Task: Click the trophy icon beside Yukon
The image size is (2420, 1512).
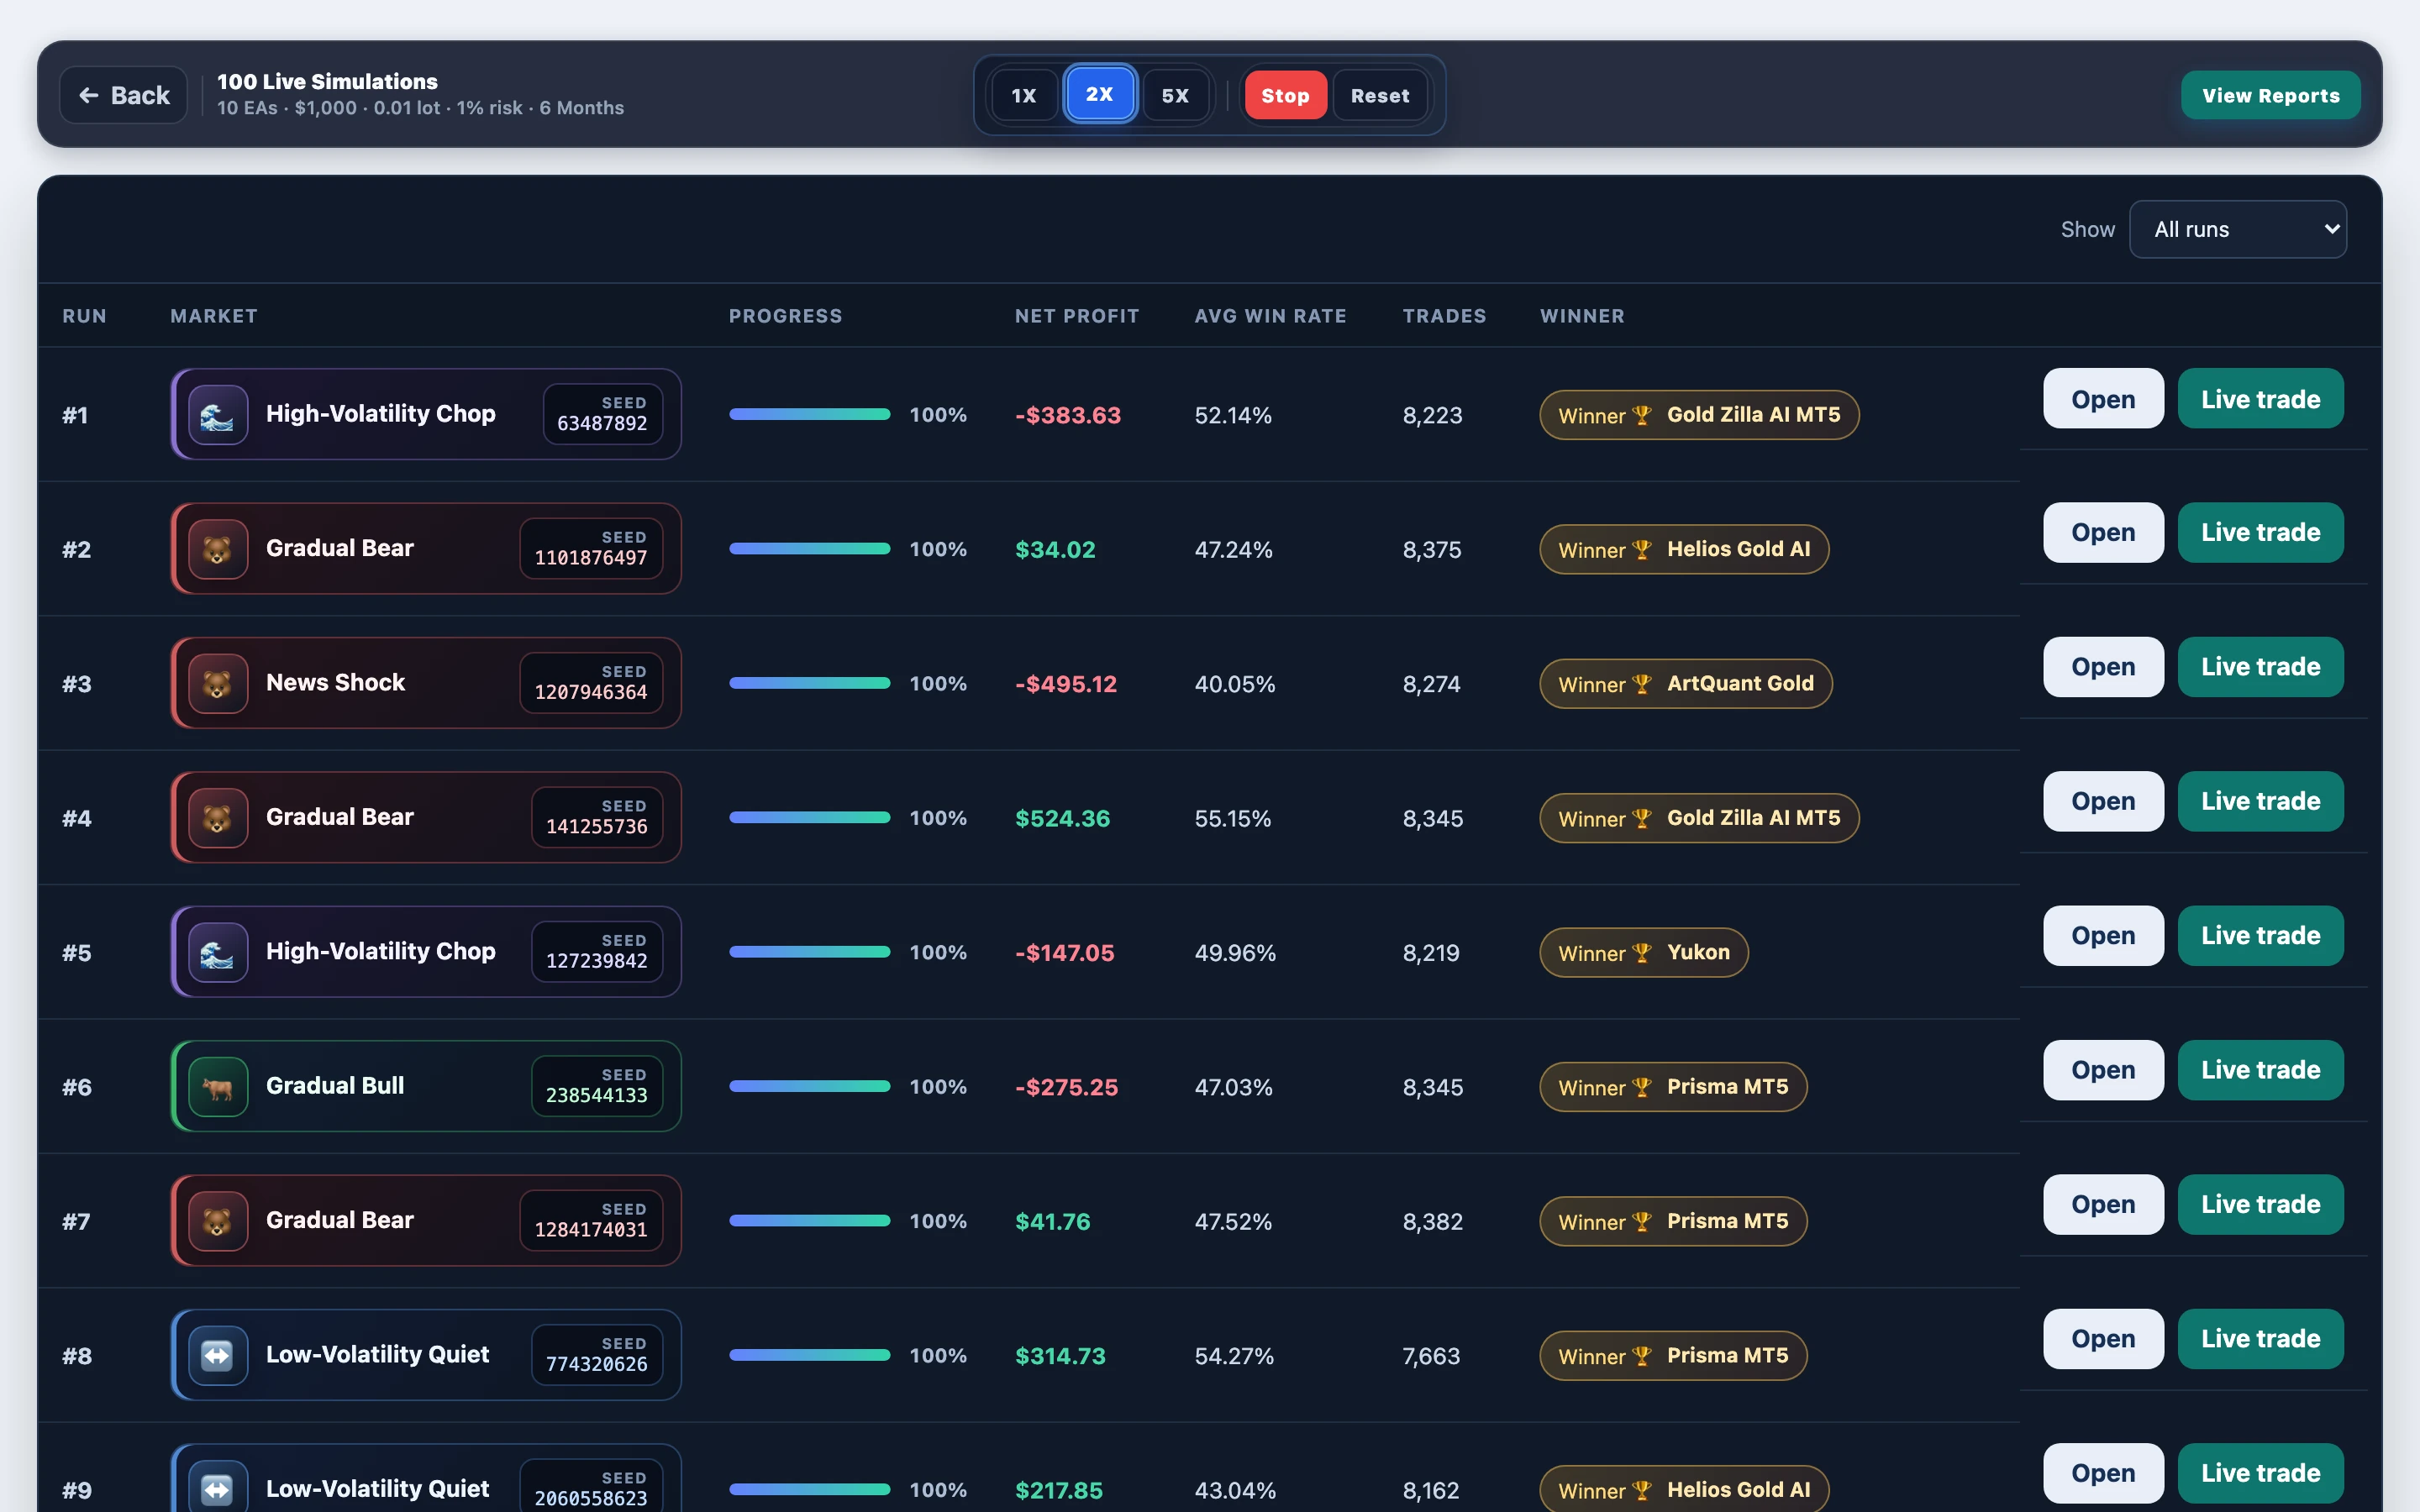Action: 1641,953
